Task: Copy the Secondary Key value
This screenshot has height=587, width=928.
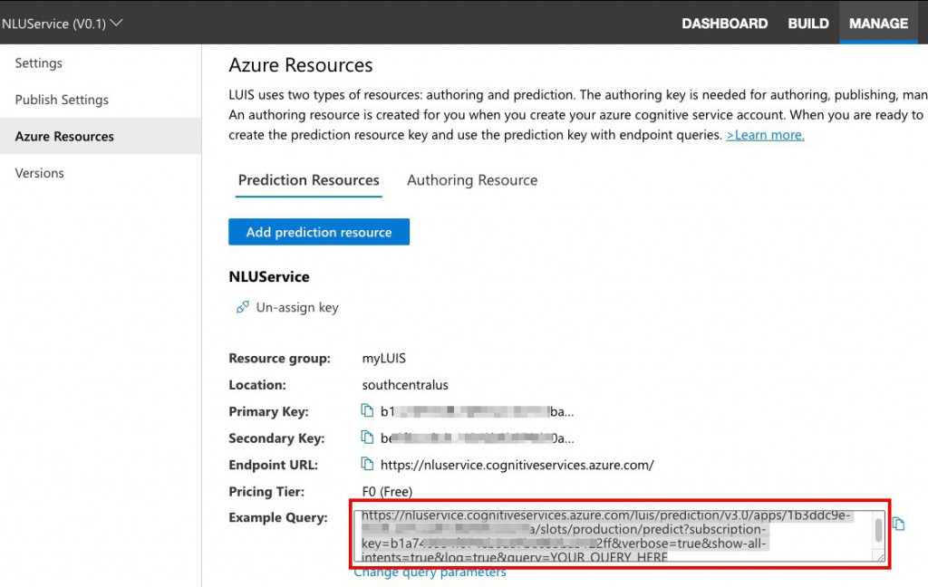Action: pyautogui.click(x=367, y=438)
